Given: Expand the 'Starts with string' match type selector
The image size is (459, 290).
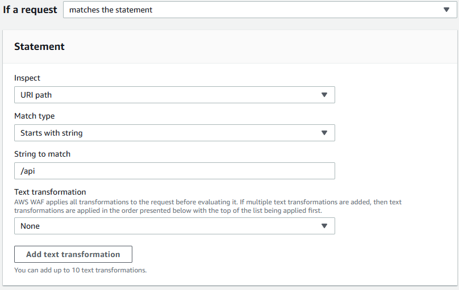Looking at the screenshot, I should (170, 133).
